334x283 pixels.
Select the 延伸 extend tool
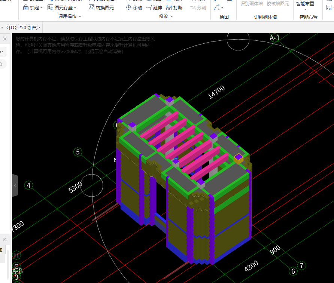pos(154,7)
